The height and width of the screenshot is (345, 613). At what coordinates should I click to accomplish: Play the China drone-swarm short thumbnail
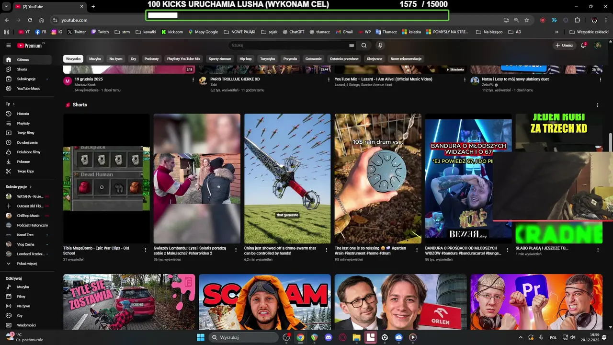pos(287,179)
